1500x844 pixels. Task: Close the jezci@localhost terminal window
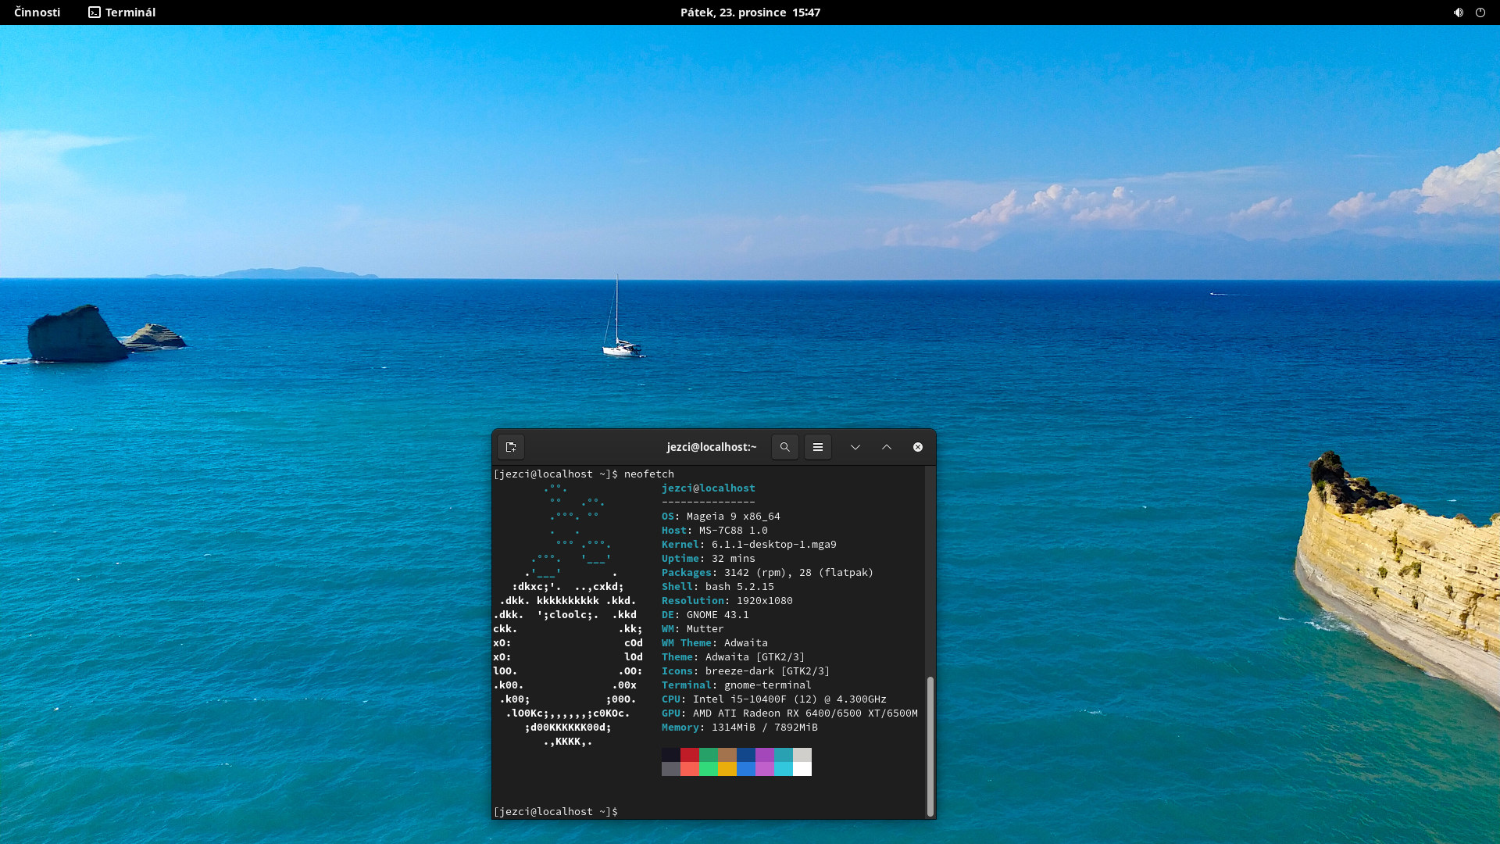click(x=918, y=447)
